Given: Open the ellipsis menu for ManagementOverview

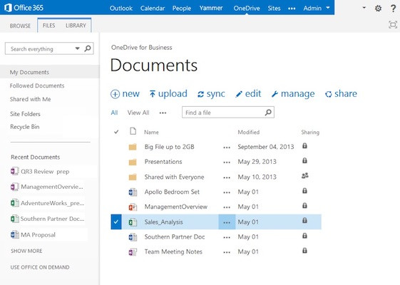Looking at the screenshot, I should coord(227,207).
